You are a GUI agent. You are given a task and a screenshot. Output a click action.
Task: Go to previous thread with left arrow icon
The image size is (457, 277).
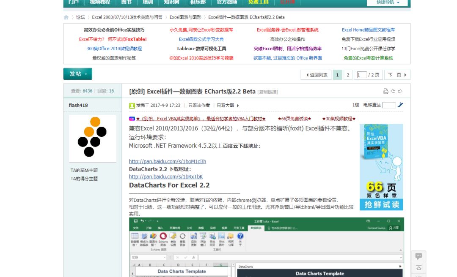coord(393,91)
